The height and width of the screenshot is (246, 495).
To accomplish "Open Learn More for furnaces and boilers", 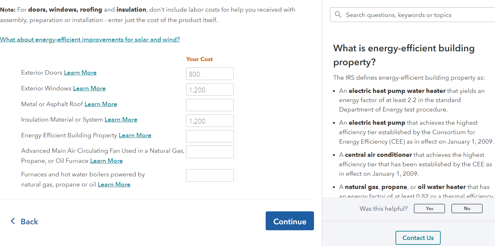I will tap(114, 184).
